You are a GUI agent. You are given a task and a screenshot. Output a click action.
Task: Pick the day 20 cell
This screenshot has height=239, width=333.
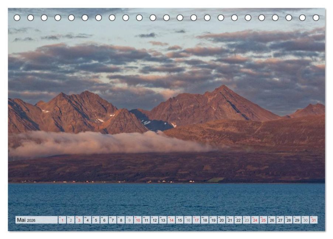coord(222,220)
